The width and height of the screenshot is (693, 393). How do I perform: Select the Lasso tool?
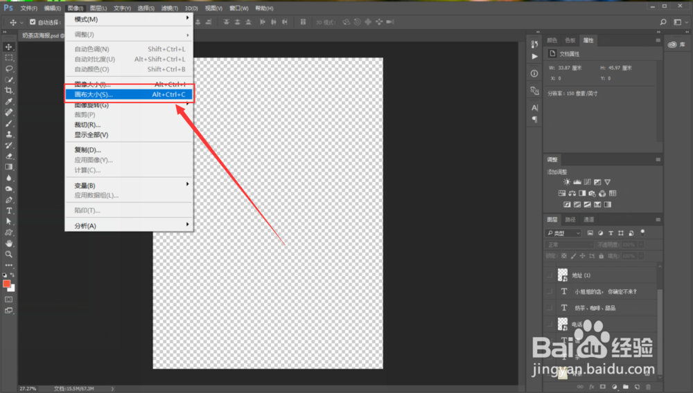(x=9, y=68)
